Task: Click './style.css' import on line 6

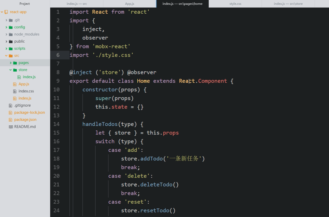Action: (x=113, y=55)
